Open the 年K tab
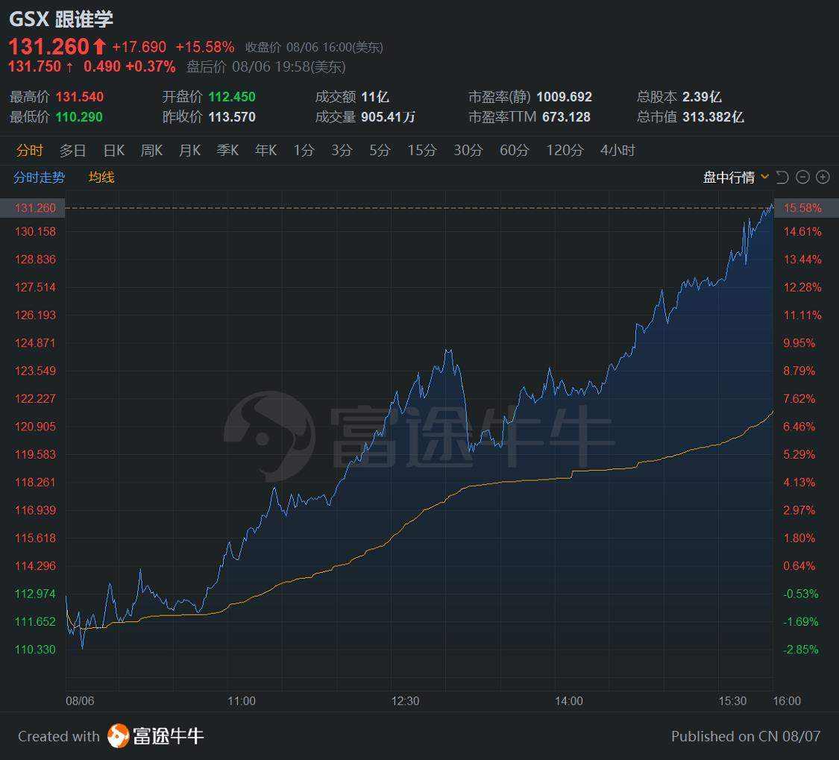839x760 pixels. click(265, 151)
